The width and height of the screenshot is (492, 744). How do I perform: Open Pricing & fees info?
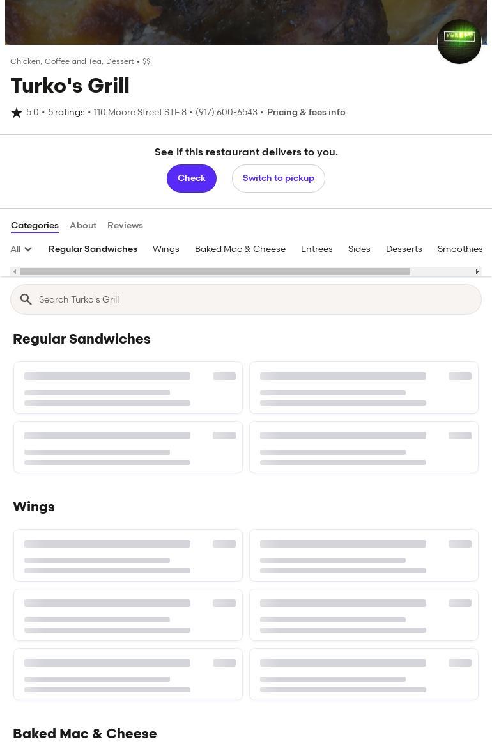tap(306, 113)
